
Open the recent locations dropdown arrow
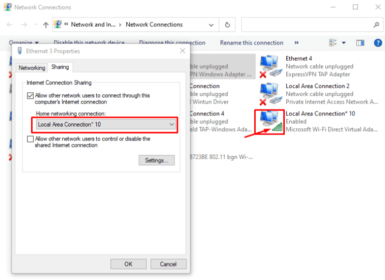(36, 24)
